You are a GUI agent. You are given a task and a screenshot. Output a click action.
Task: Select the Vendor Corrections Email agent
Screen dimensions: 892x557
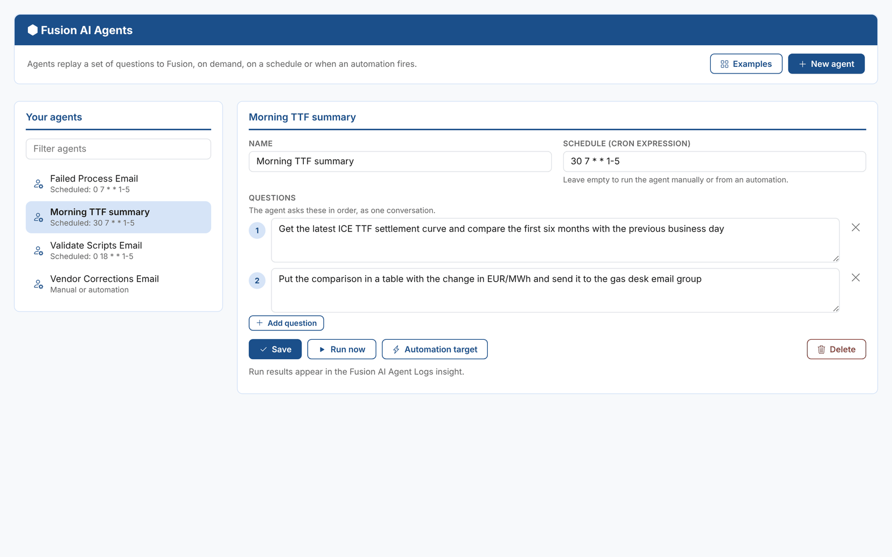[118, 284]
